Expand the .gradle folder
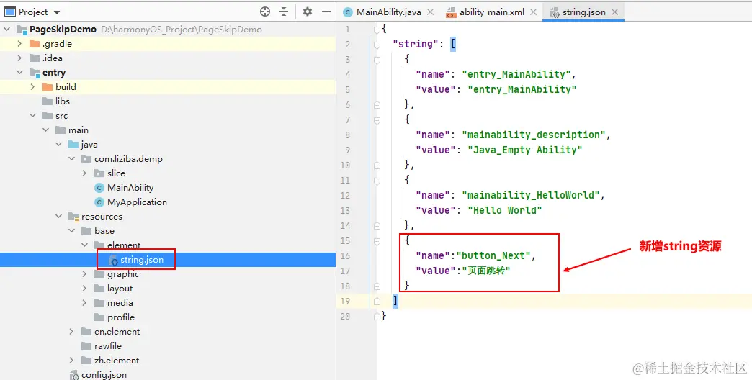 (x=19, y=44)
